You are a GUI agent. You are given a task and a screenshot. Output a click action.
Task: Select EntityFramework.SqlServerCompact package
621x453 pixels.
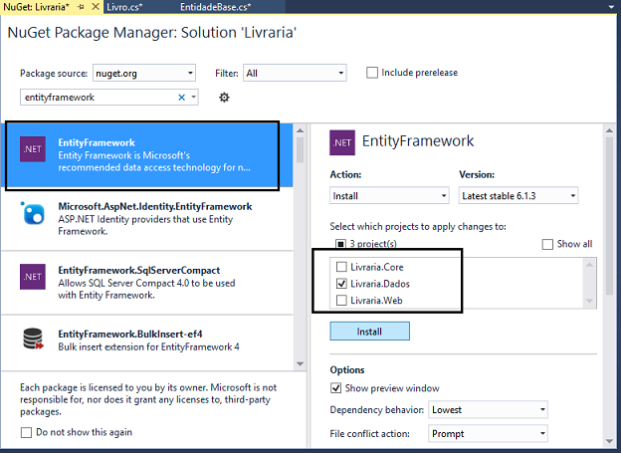146,283
